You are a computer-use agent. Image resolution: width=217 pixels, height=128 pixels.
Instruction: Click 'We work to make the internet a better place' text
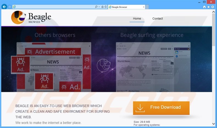tap(48, 123)
